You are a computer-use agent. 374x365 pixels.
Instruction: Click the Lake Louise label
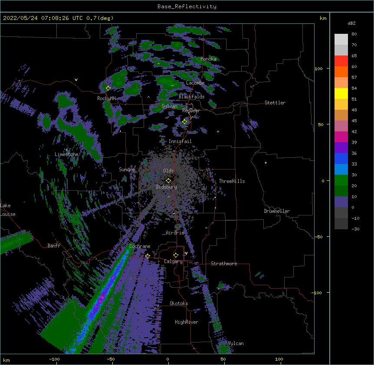pyautogui.click(x=8, y=210)
